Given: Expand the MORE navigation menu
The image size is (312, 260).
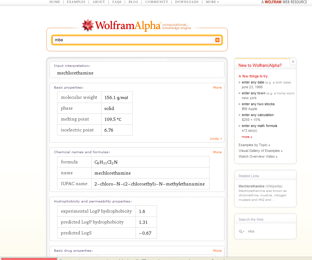Looking at the screenshot, I should (212, 2).
